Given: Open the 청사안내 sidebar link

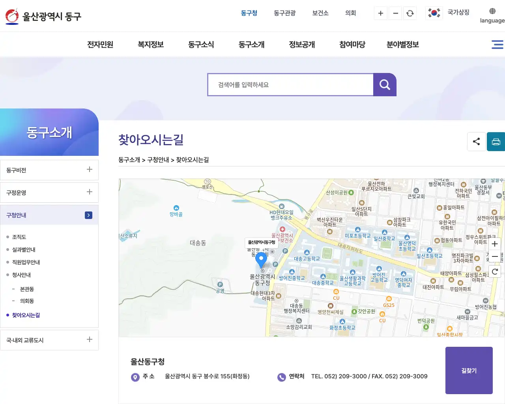Looking at the screenshot, I should 21,275.
